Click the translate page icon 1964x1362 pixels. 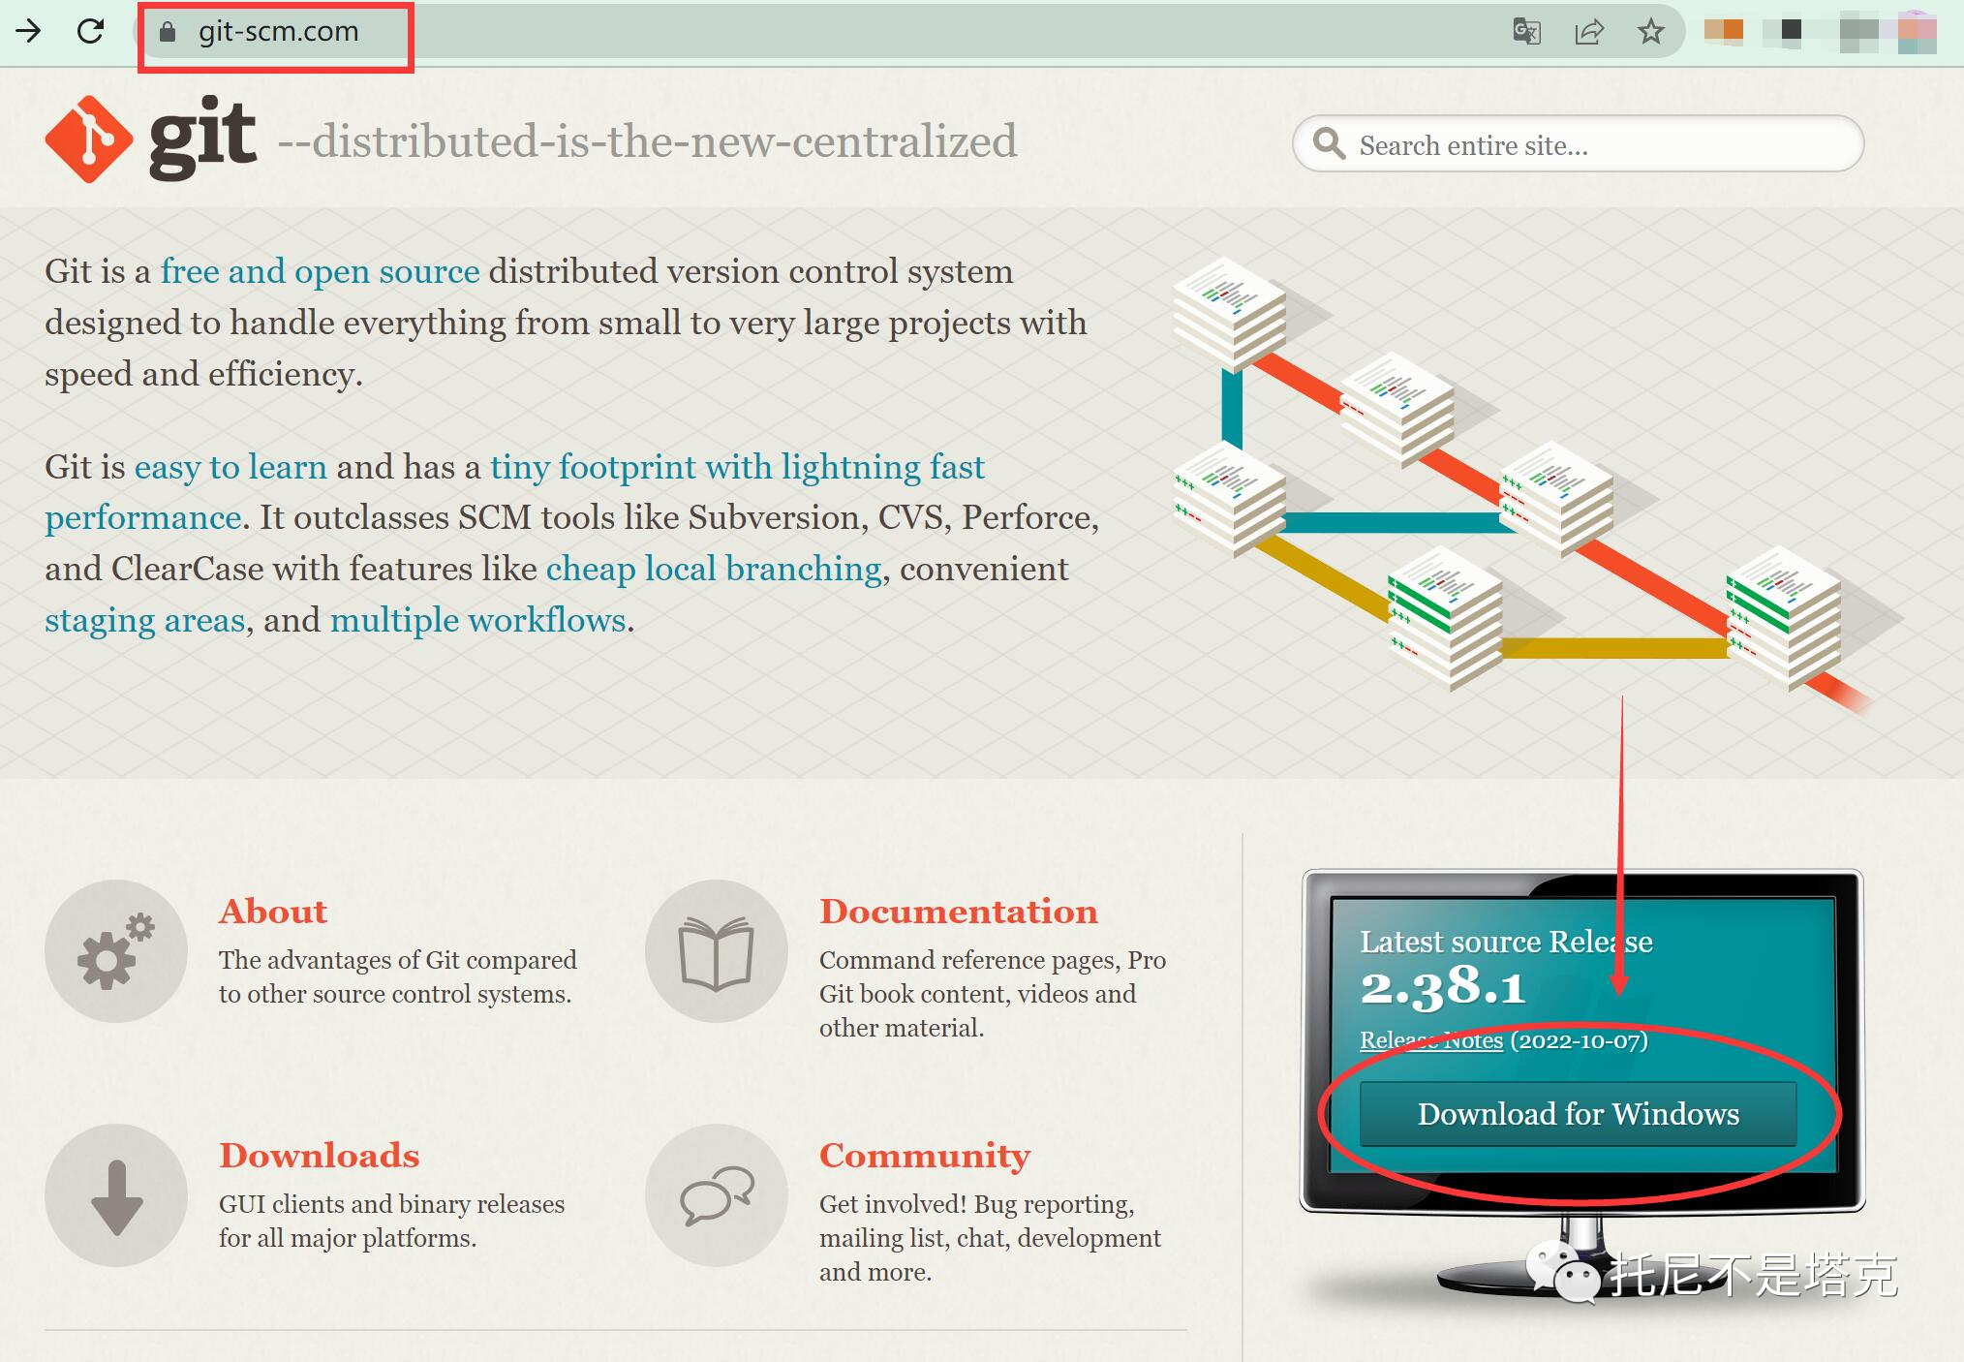click(x=1526, y=32)
